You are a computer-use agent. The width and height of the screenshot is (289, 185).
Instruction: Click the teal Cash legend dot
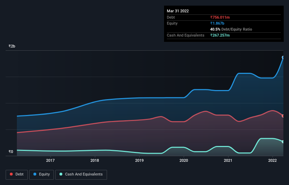pos(61,174)
